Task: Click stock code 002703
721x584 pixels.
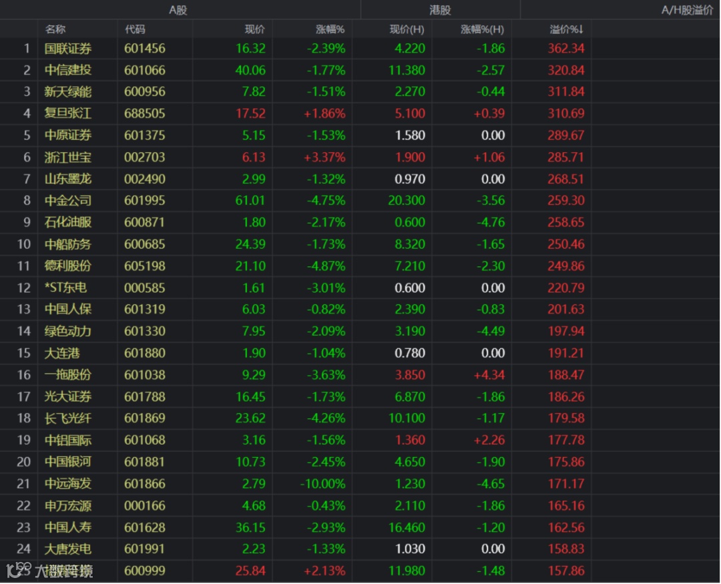Action: (x=144, y=158)
